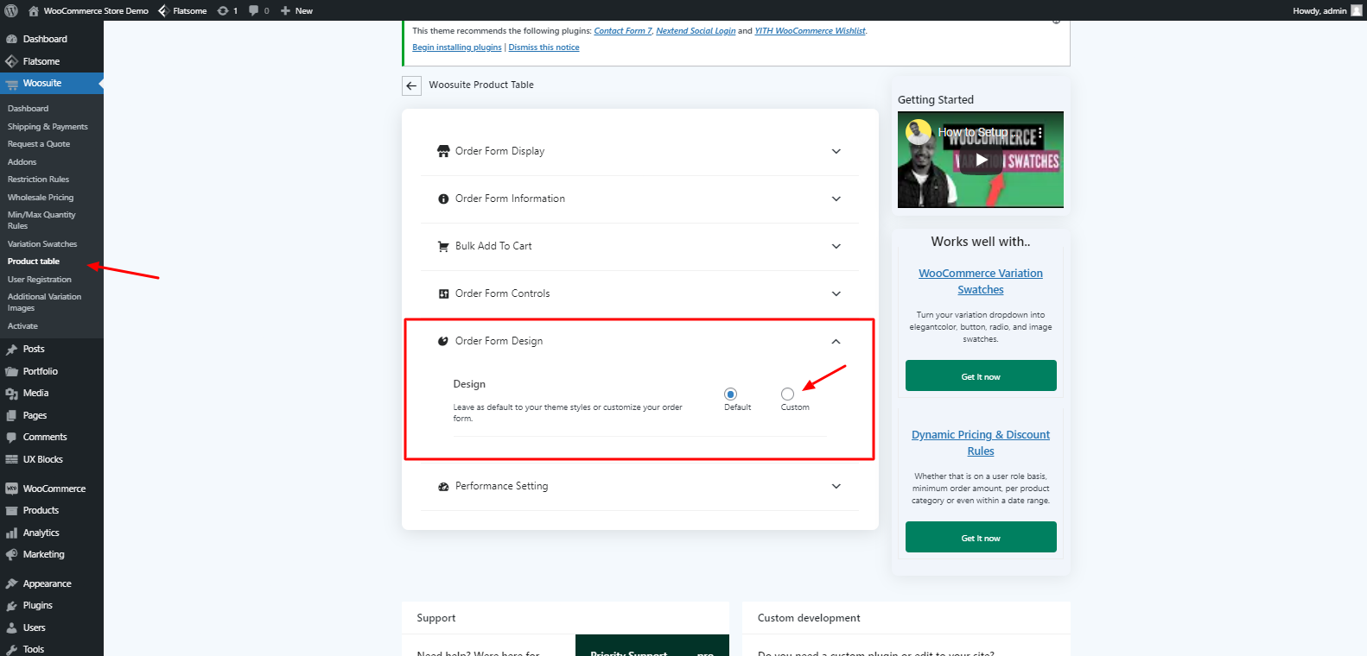Click the WordPress logo in admin bar
The width and height of the screenshot is (1367, 656).
tap(11, 10)
